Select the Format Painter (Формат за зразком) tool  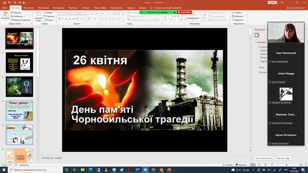(x=12, y=20)
